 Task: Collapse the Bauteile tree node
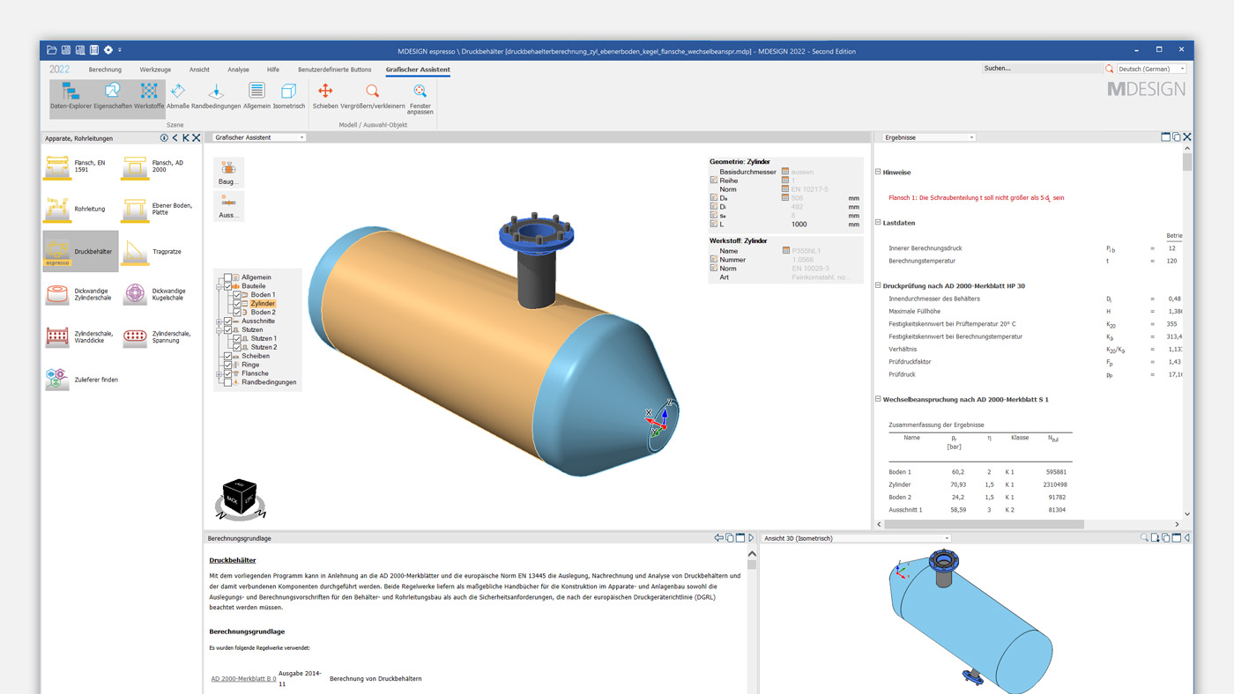click(x=219, y=286)
